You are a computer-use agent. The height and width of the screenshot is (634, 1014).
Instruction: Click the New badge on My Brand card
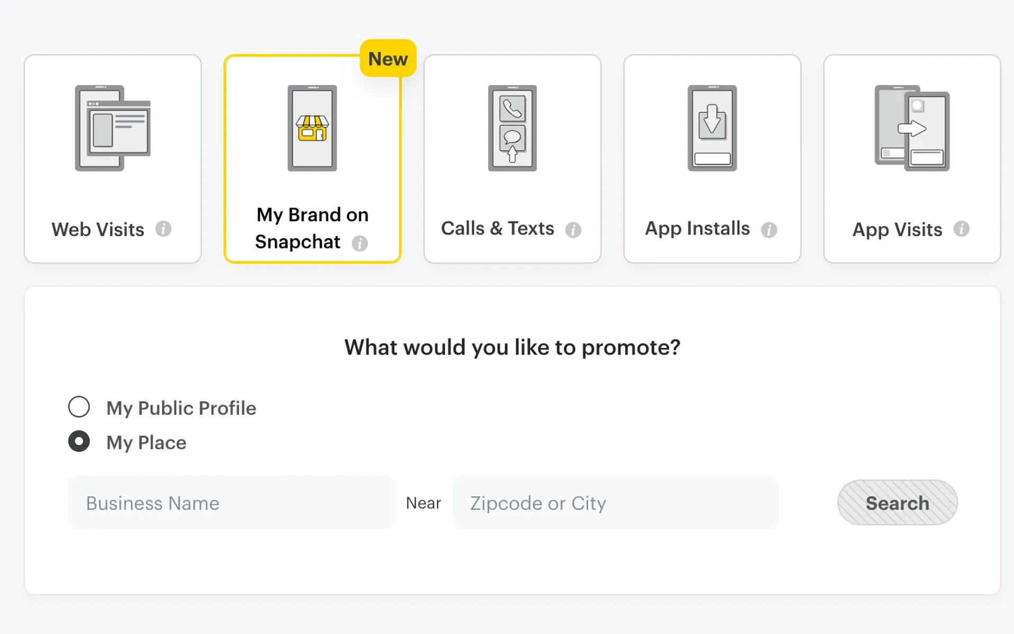[x=388, y=58]
